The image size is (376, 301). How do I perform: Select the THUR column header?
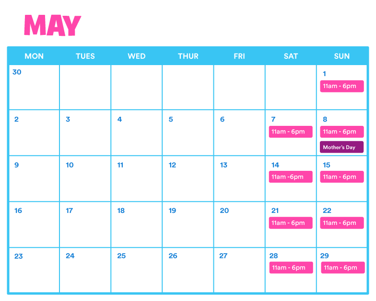188,56
